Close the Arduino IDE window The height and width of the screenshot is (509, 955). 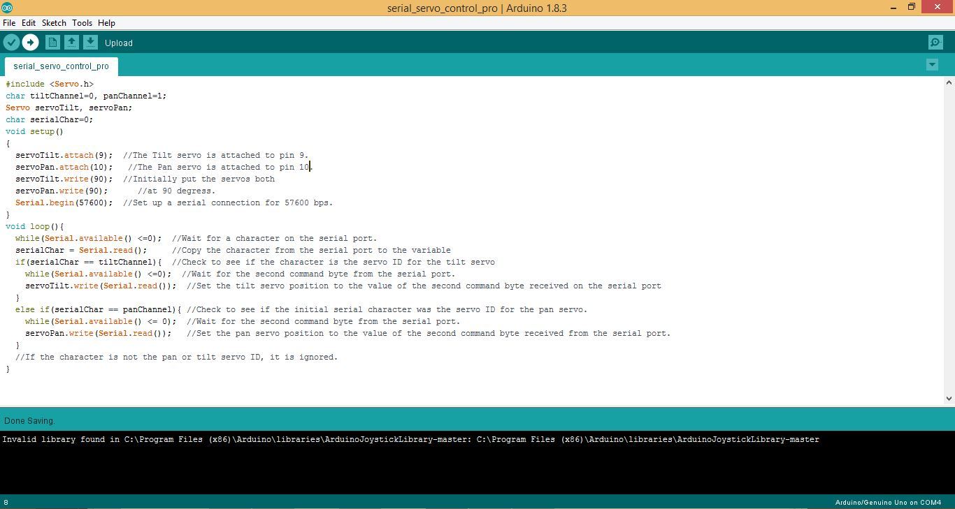click(938, 8)
